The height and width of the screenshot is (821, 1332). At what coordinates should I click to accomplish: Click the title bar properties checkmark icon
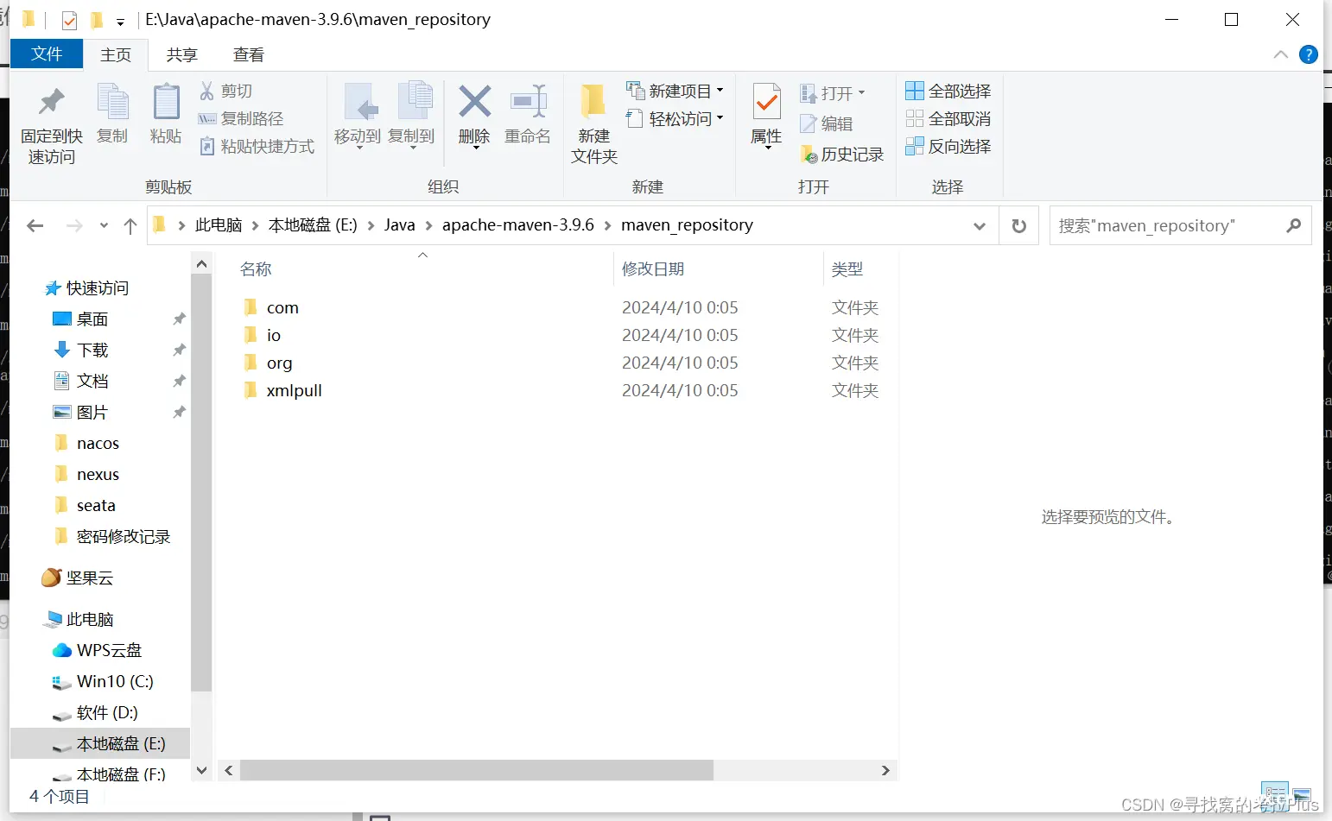pyautogui.click(x=70, y=20)
